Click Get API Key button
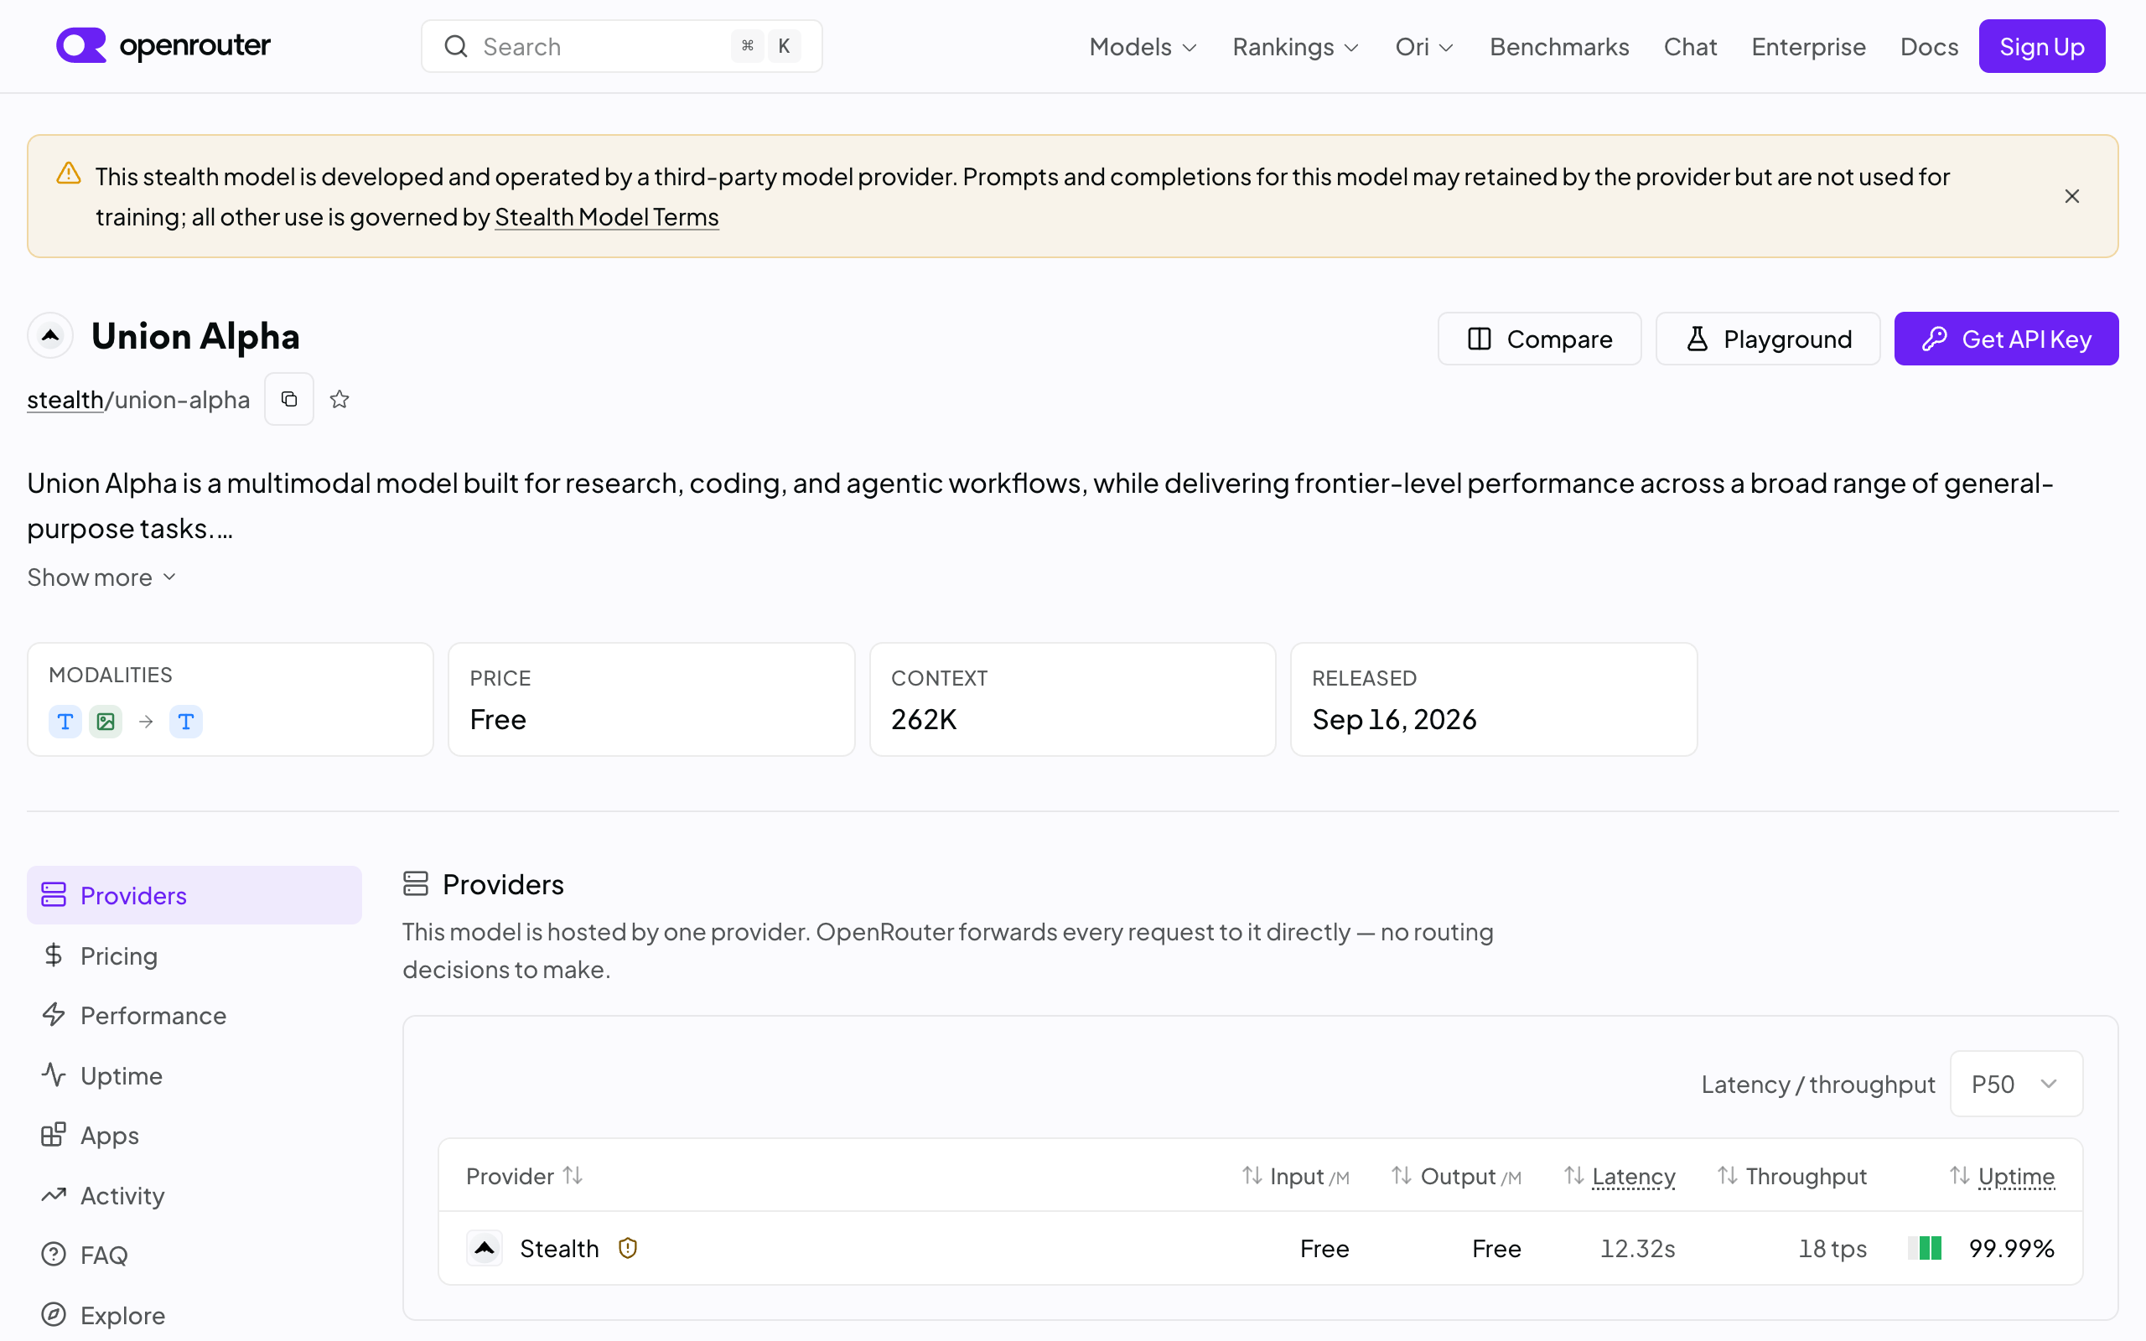This screenshot has height=1341, width=2146. 2006,338
